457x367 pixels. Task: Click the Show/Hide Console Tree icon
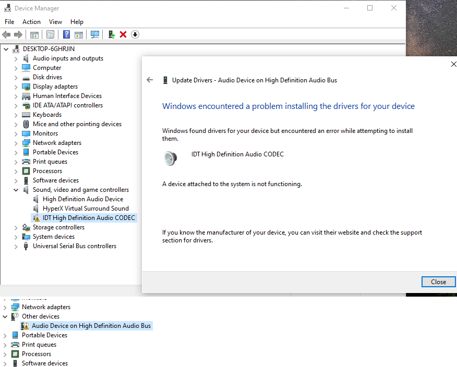[34, 34]
